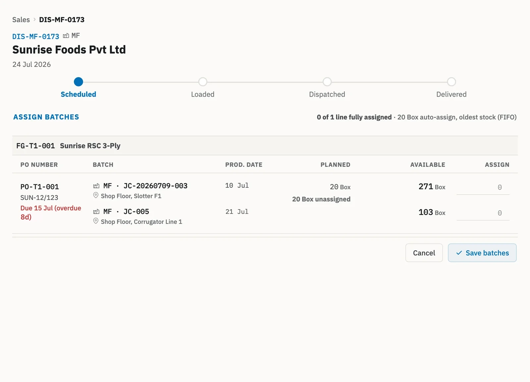
Task: Click the Delivered stage label
Action: tap(451, 94)
